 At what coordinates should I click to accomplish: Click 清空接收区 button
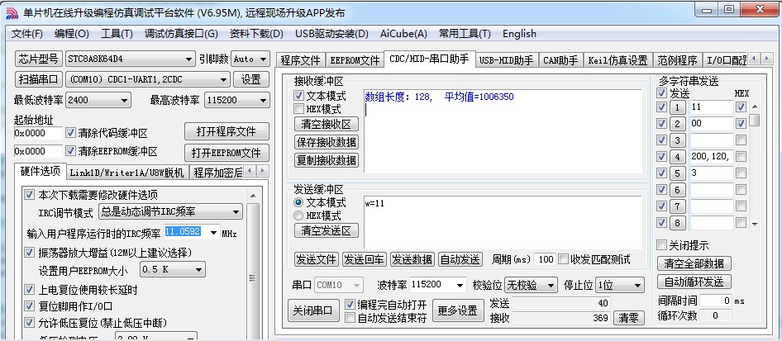click(x=327, y=124)
